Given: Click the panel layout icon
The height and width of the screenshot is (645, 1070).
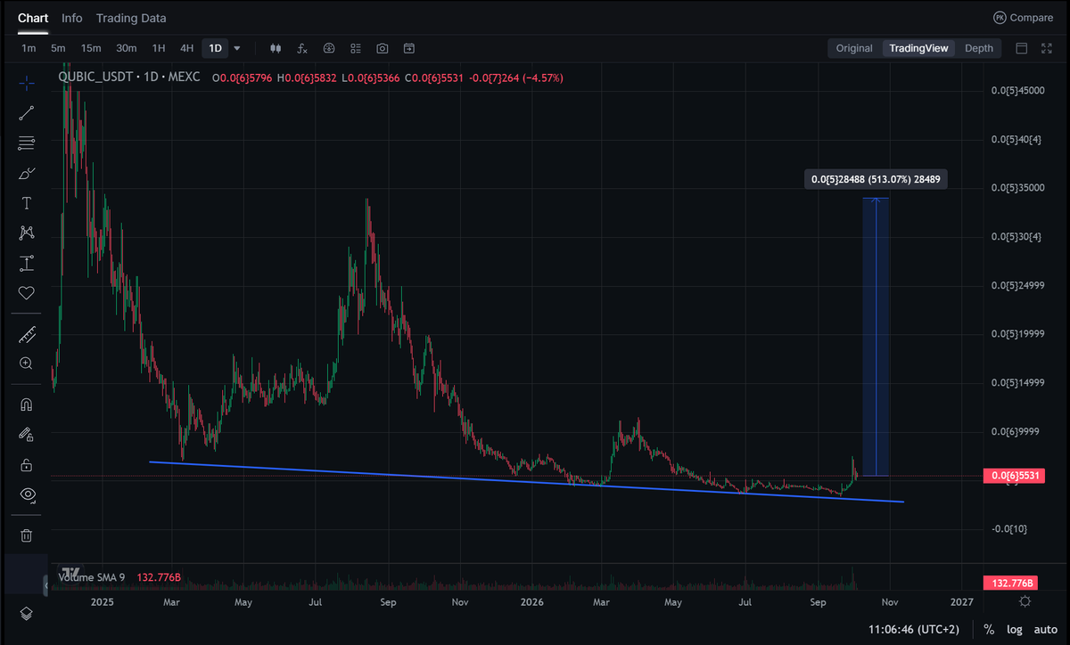Looking at the screenshot, I should tap(1022, 48).
